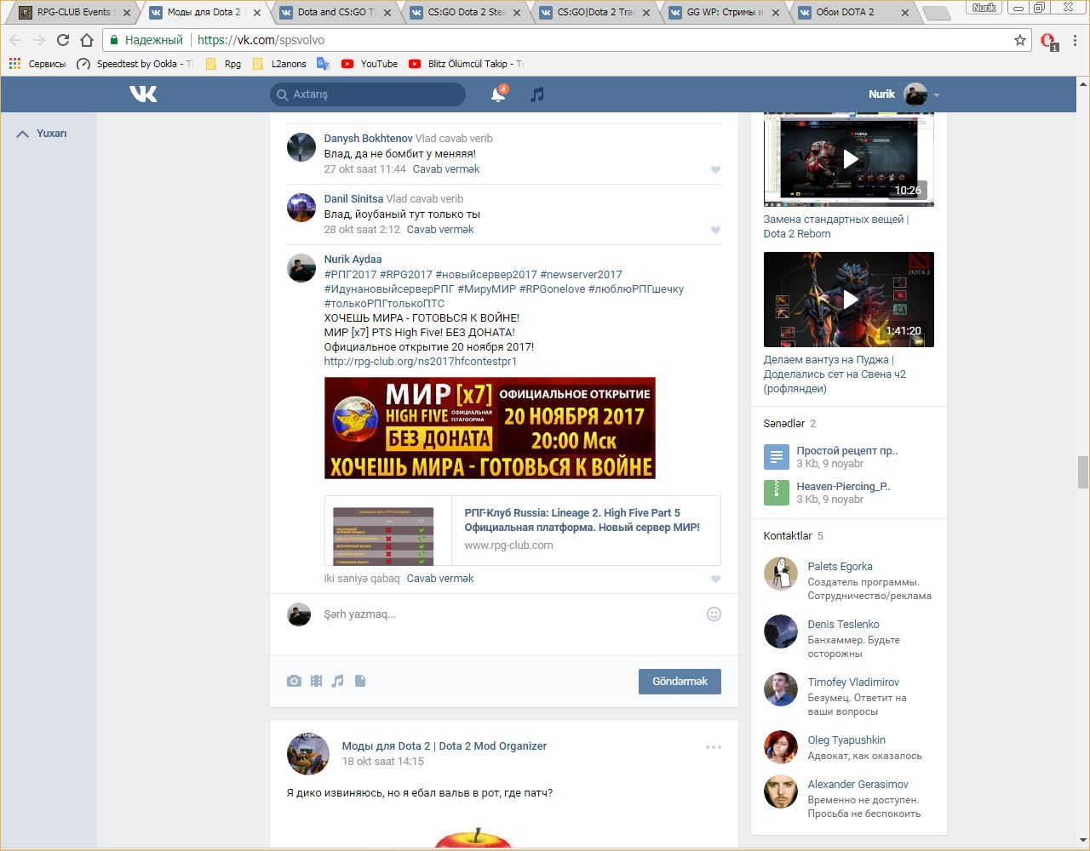This screenshot has width=1090, height=851.
Task: Open Моды для Dota 2 group post header
Action: pos(445,746)
